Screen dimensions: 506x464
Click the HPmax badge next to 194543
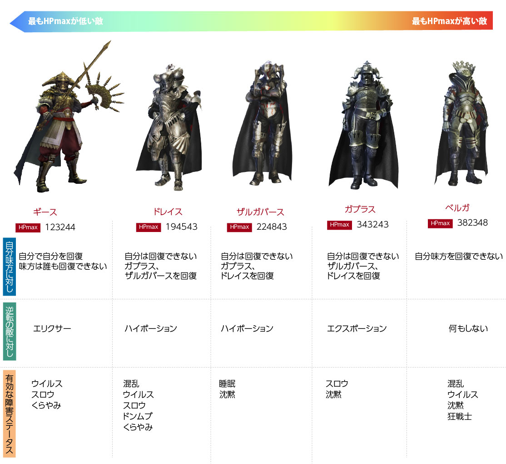click(149, 227)
